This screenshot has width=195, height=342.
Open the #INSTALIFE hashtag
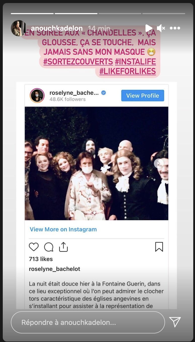pos(136,61)
